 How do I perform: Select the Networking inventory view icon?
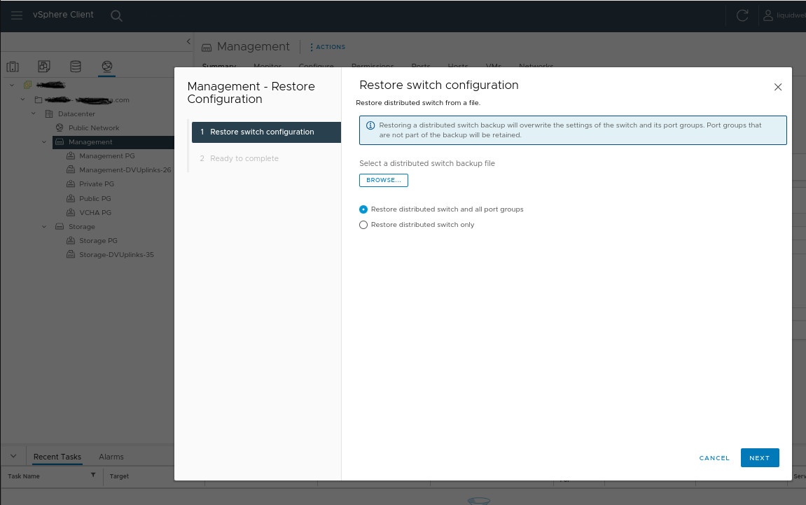point(107,67)
